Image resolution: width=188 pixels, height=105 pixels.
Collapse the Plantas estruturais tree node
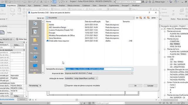pyautogui.click(x=165, y=31)
